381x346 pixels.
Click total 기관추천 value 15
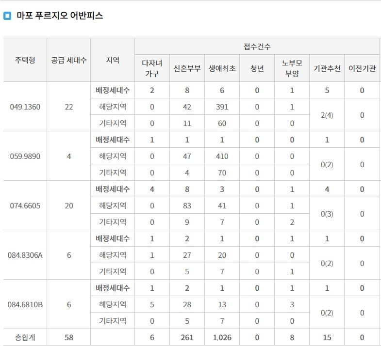327,337
